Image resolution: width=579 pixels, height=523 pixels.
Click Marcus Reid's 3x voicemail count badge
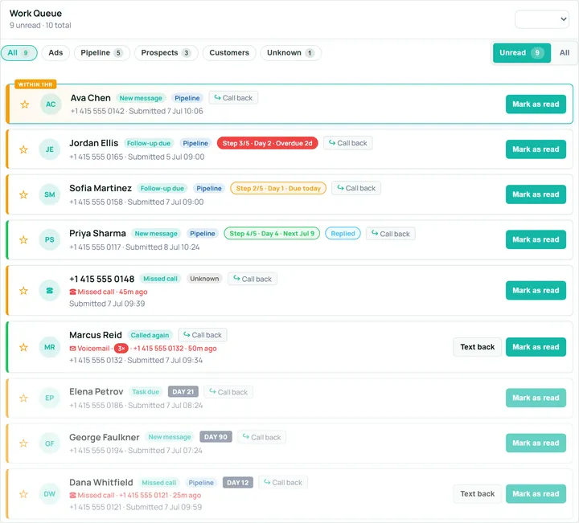pyautogui.click(x=121, y=349)
